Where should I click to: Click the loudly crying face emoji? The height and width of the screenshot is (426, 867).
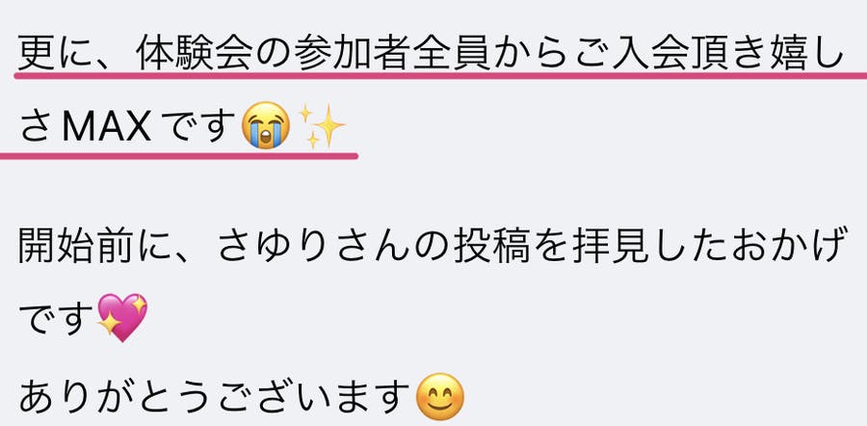pyautogui.click(x=267, y=125)
